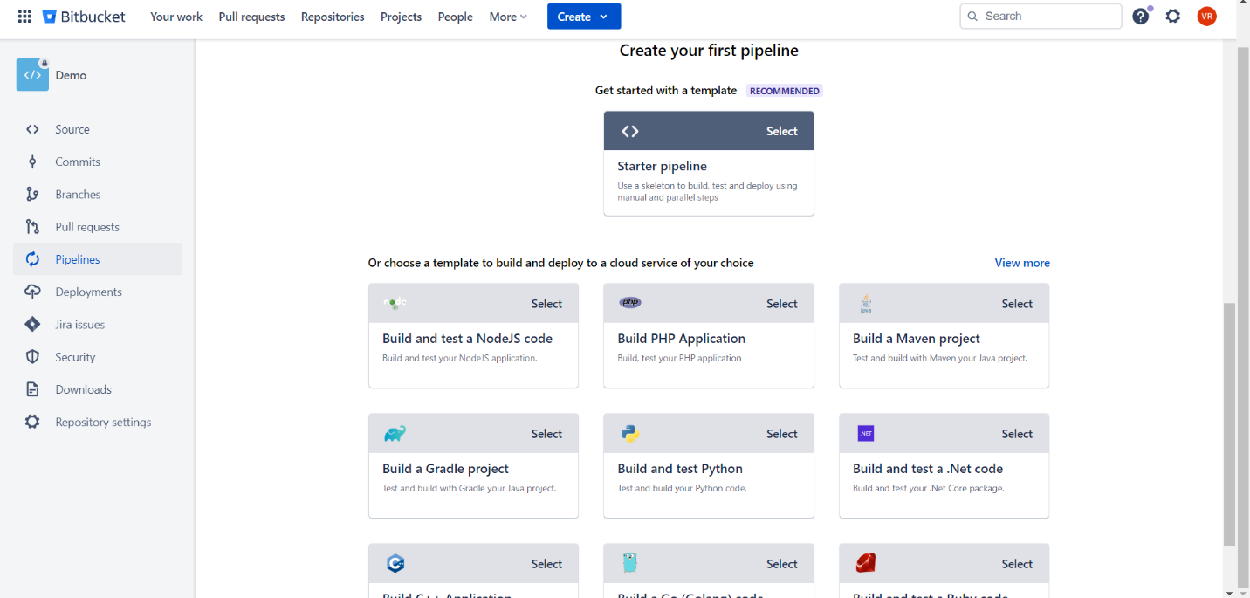Open the Create dropdown button

pos(584,17)
